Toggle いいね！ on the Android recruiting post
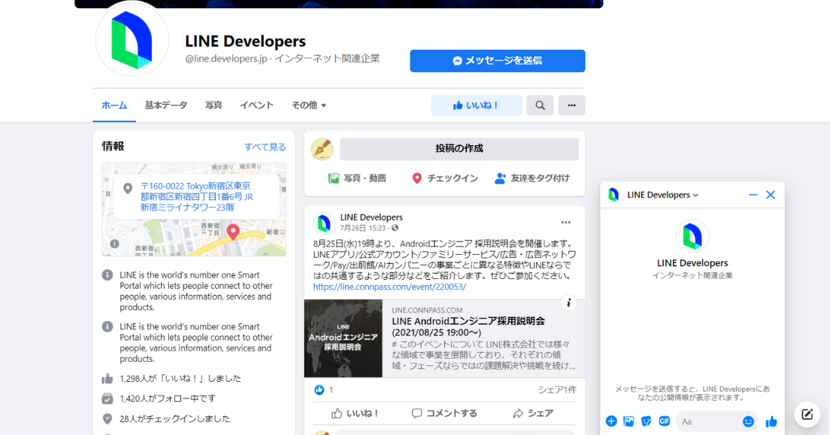Image resolution: width=830 pixels, height=435 pixels. pos(355,414)
